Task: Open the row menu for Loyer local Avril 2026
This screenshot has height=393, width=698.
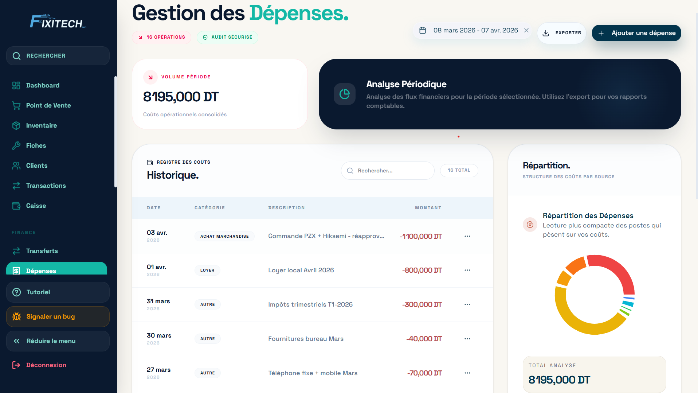Action: coord(467,270)
